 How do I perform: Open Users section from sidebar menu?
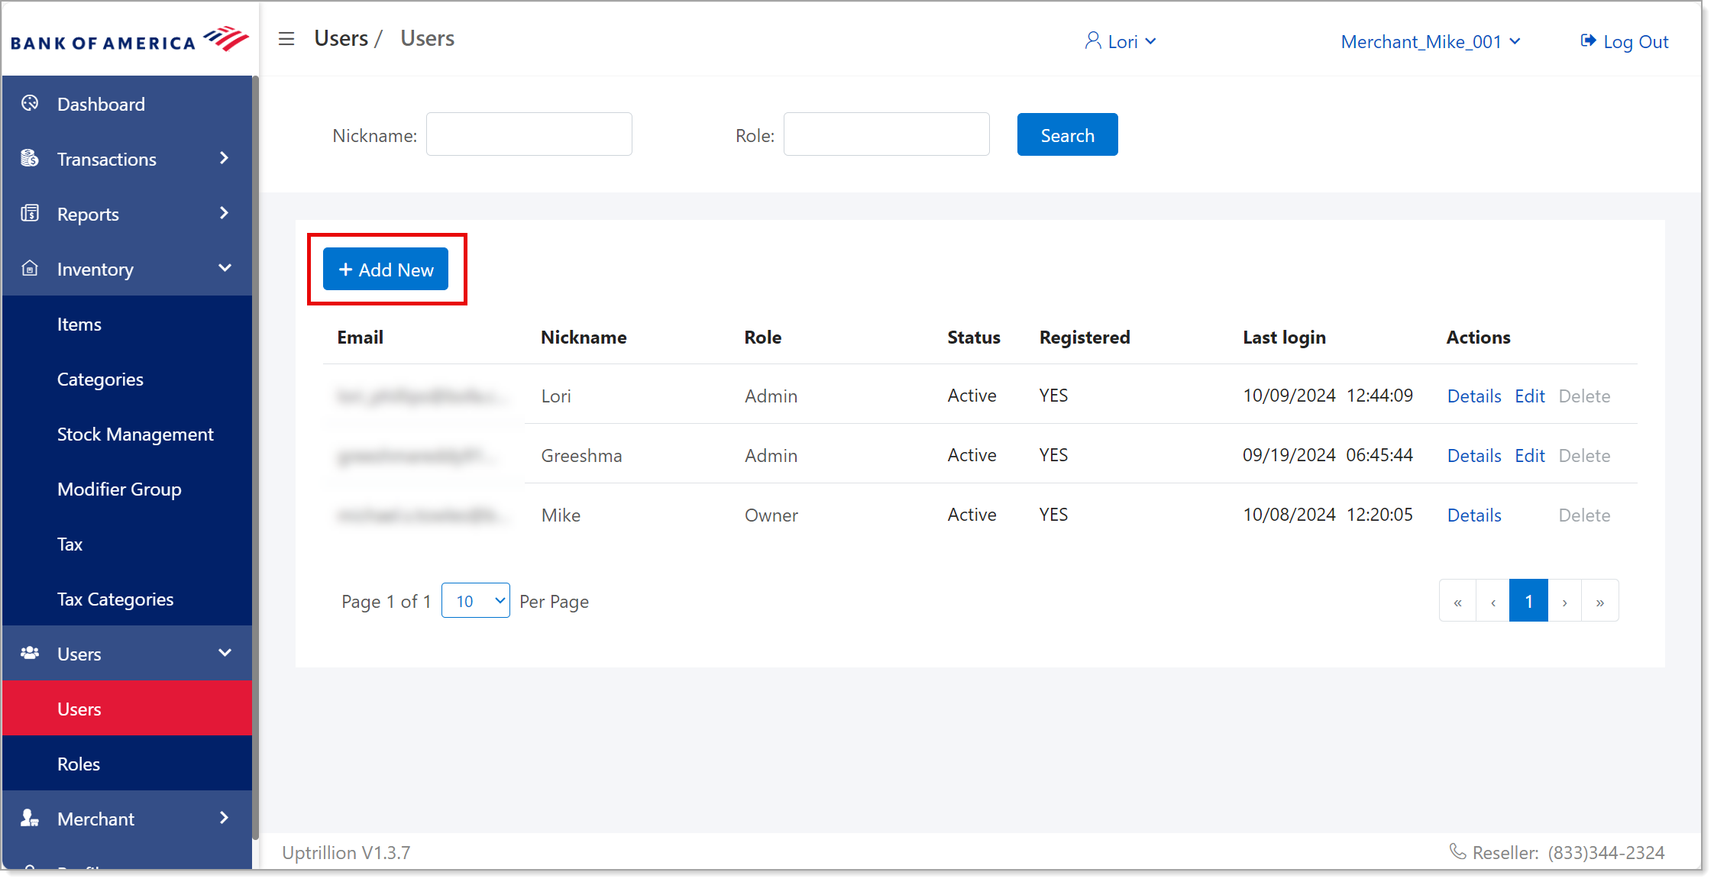point(127,654)
